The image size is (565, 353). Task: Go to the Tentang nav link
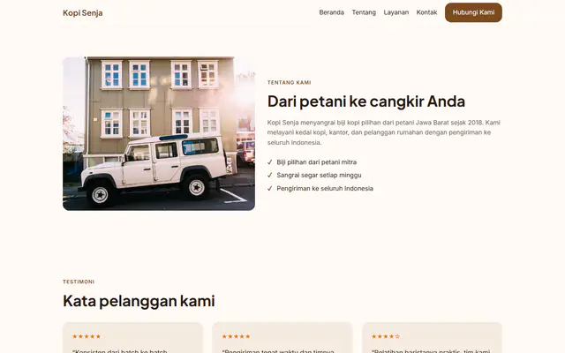pos(364,12)
